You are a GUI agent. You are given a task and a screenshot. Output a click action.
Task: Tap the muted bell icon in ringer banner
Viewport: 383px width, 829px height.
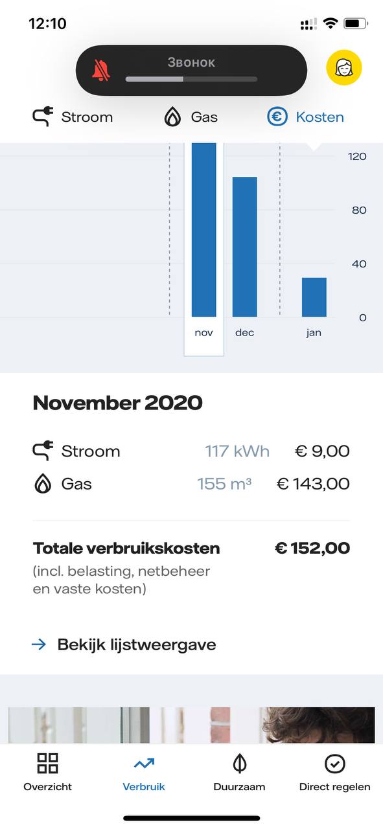(x=101, y=70)
